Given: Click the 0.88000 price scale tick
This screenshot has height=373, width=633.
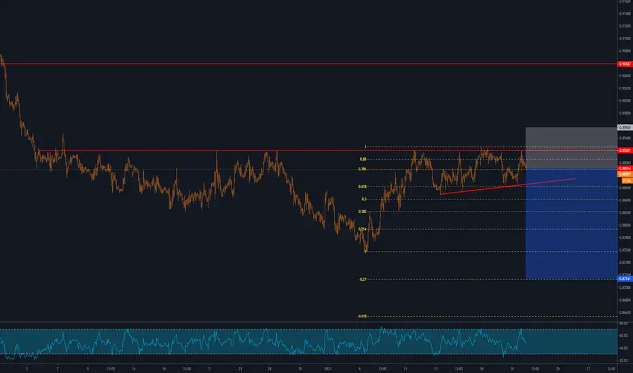Looking at the screenshot, I should click(x=625, y=225).
